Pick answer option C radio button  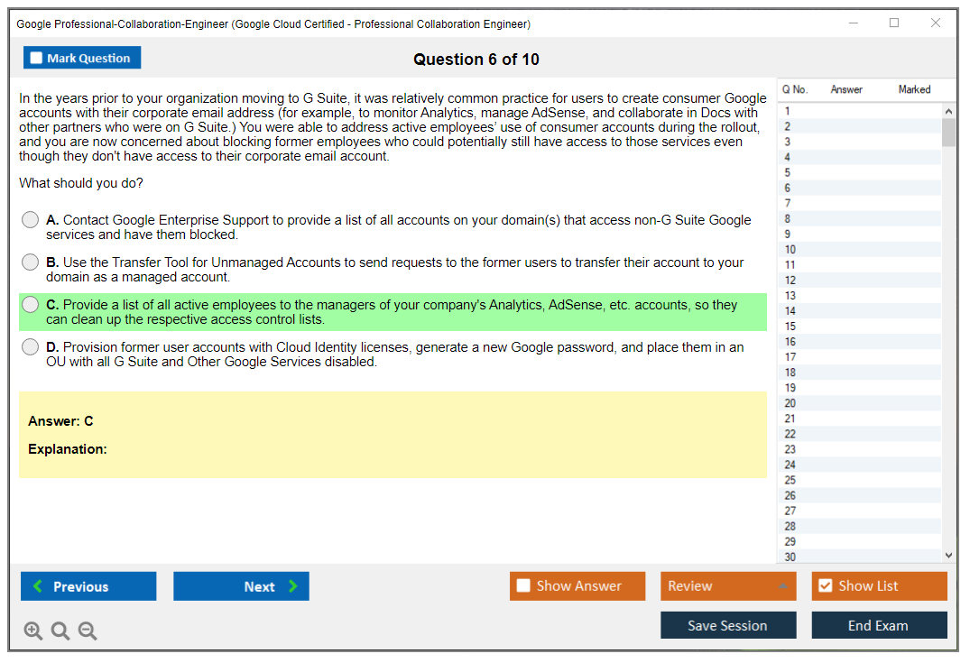(31, 305)
